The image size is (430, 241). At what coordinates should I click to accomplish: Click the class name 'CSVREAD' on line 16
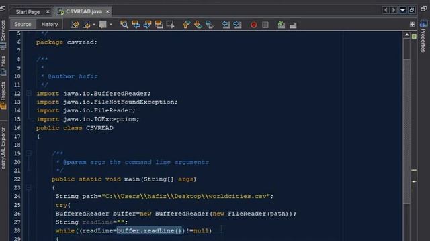pyautogui.click(x=99, y=128)
